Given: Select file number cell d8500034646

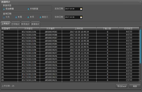Looking at the screenshot, I should click(51, 56).
